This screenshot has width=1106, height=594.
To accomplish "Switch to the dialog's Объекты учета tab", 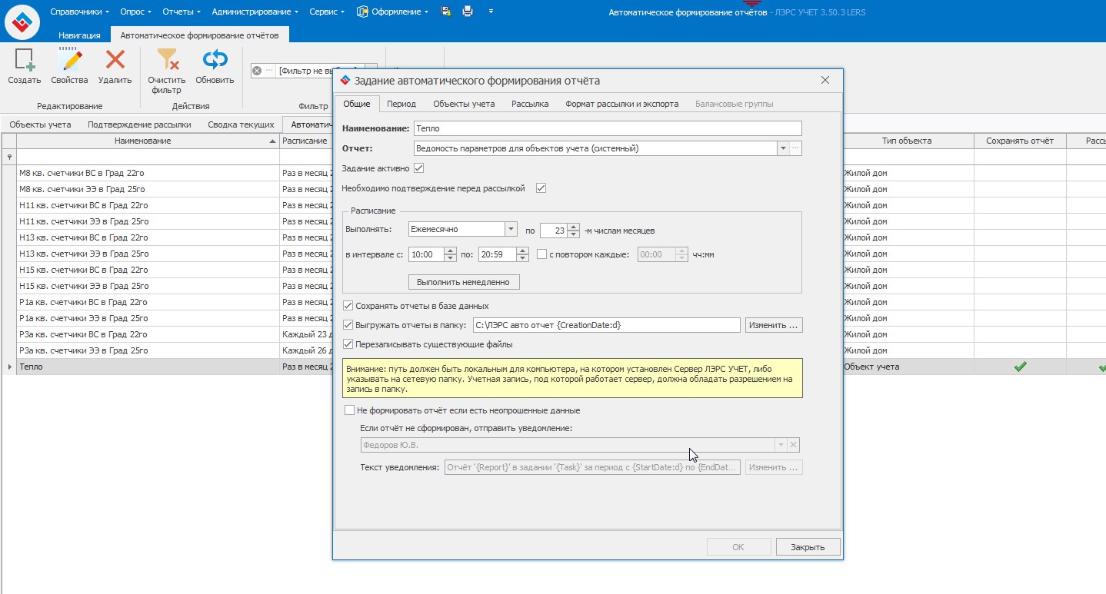I will 464,104.
